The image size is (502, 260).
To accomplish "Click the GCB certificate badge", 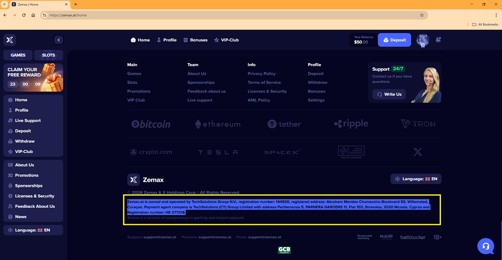I will pyautogui.click(x=284, y=250).
